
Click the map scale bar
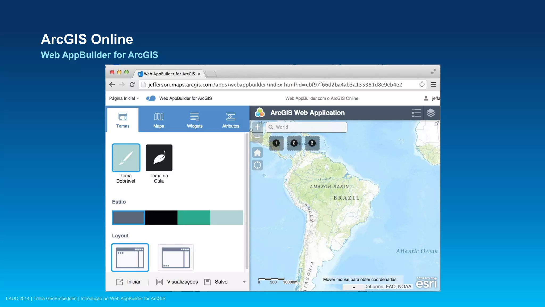pos(278,281)
